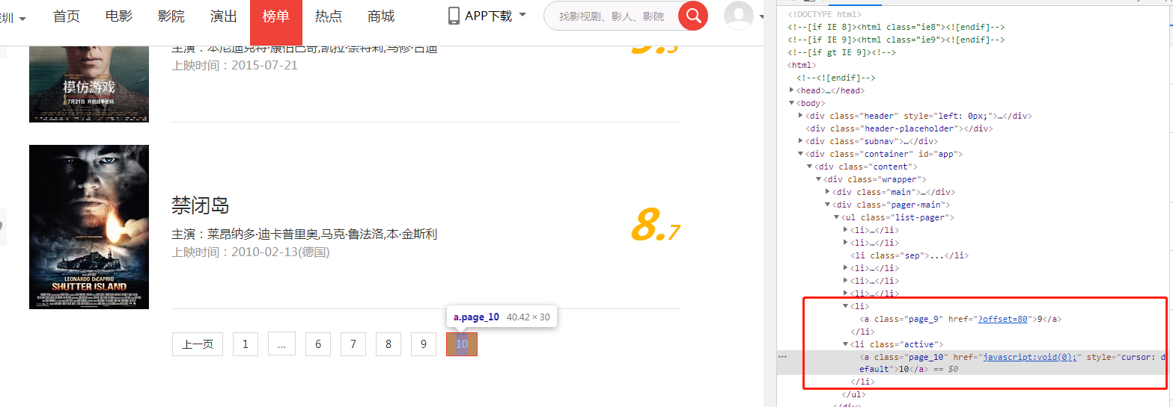Click the pagination ellipsis button

(x=281, y=344)
